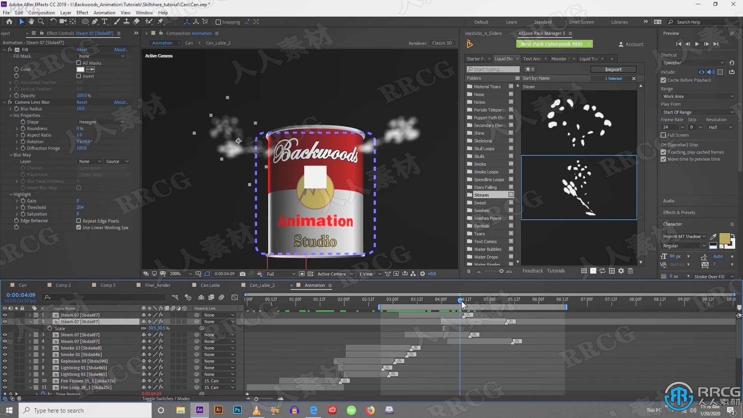
Task: Open the Active Camera view dropdown
Action: (335, 274)
